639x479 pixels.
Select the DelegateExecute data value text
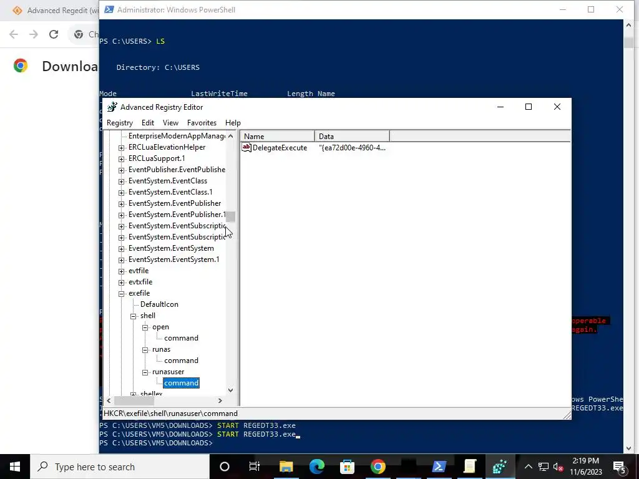352,148
